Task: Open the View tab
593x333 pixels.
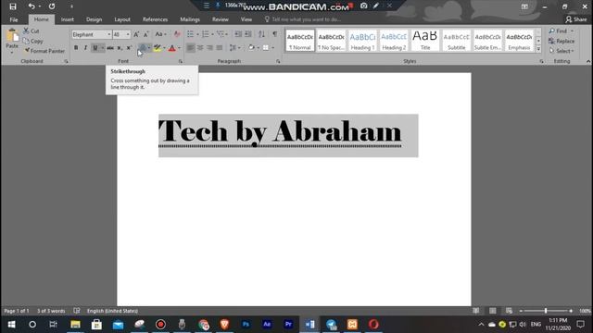Action: coord(246,19)
